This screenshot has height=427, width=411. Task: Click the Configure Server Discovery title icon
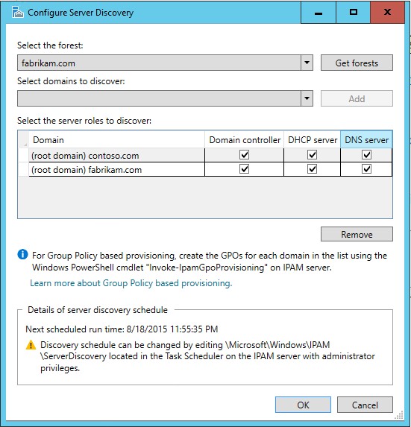point(18,12)
